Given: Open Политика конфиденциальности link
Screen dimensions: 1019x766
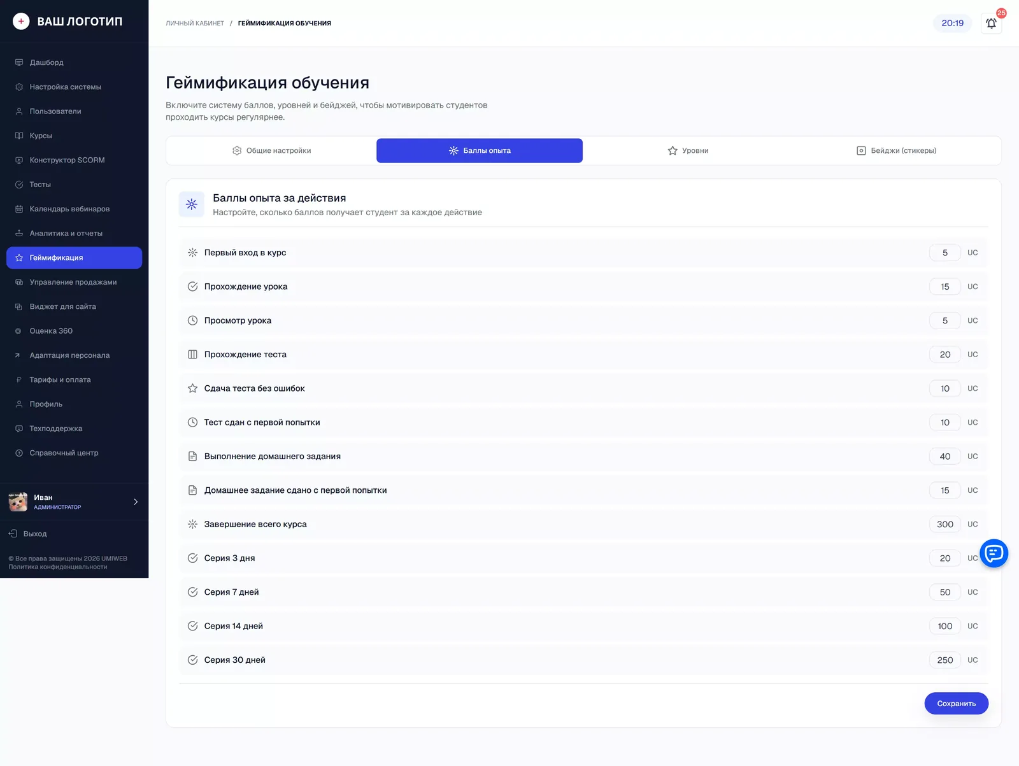Looking at the screenshot, I should pos(58,567).
